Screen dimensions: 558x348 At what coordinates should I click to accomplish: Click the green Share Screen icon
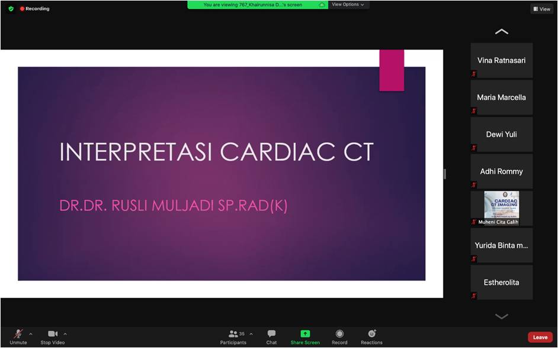(305, 334)
